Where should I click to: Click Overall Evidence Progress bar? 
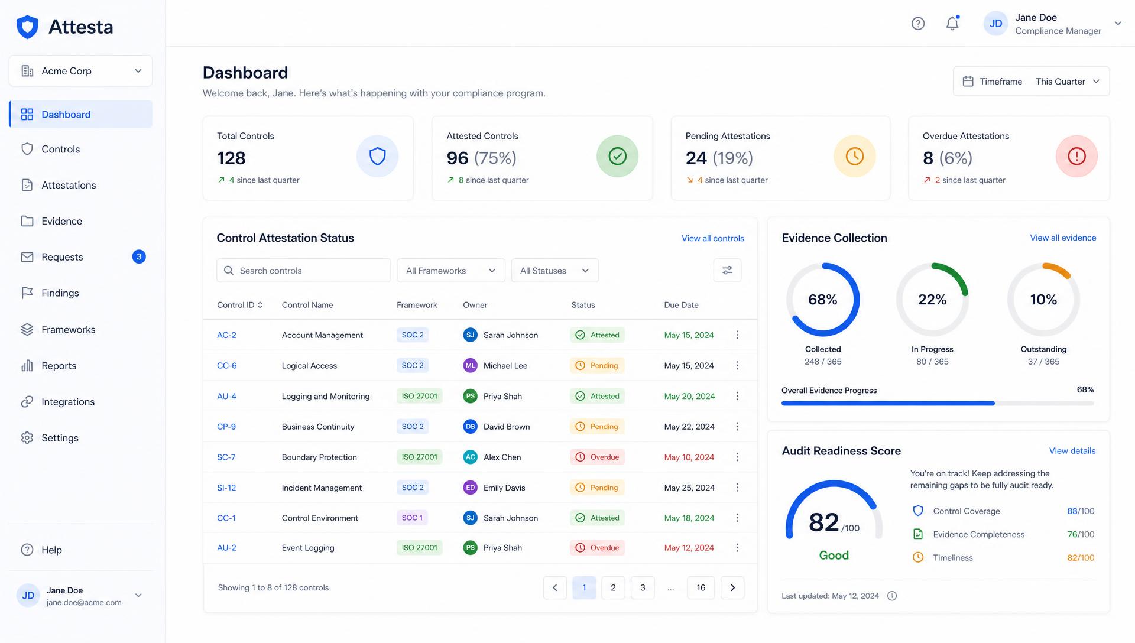(938, 403)
